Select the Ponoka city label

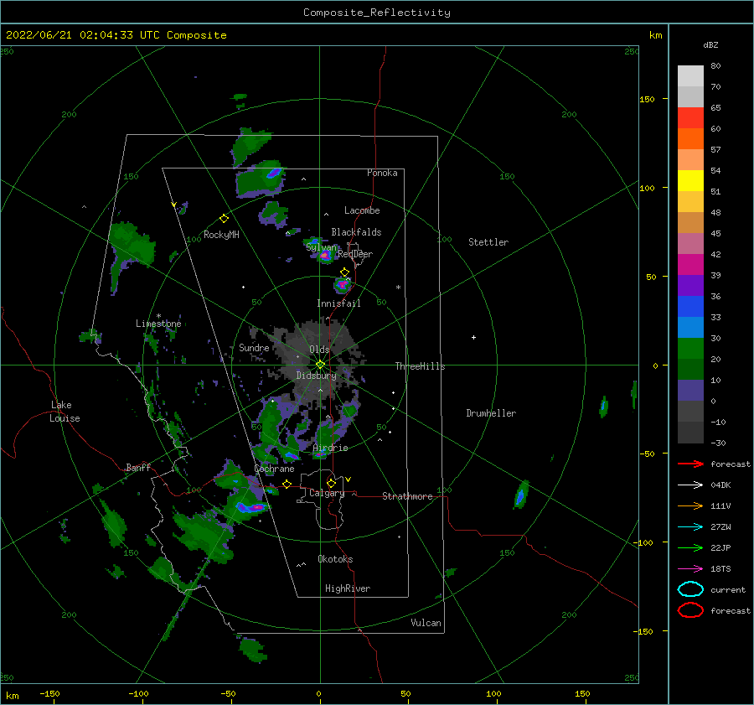(382, 173)
